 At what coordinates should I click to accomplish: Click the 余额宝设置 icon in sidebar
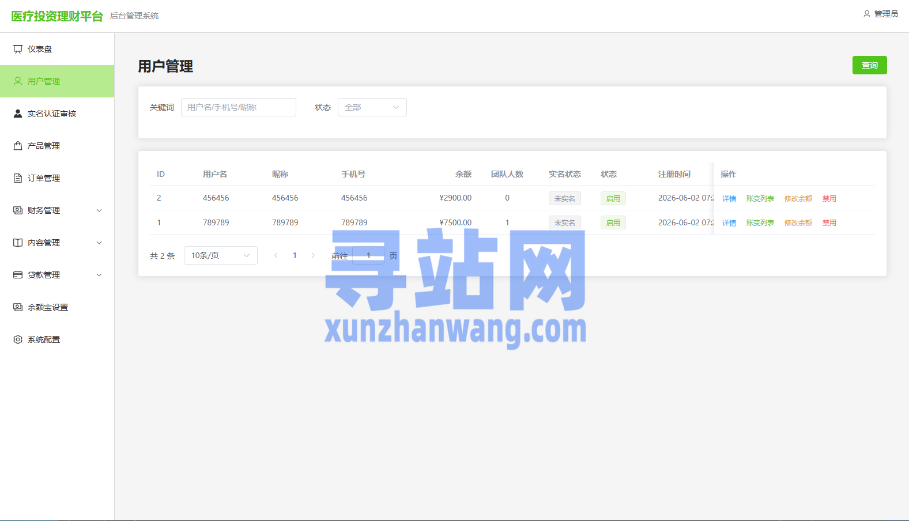tap(18, 307)
